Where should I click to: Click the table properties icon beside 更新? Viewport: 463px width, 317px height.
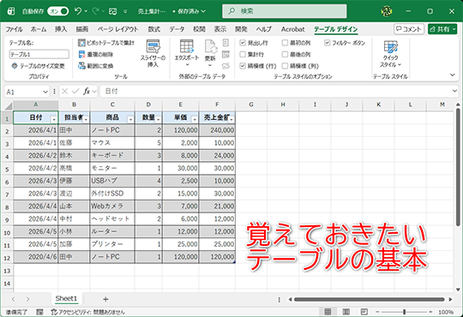[x=225, y=43]
